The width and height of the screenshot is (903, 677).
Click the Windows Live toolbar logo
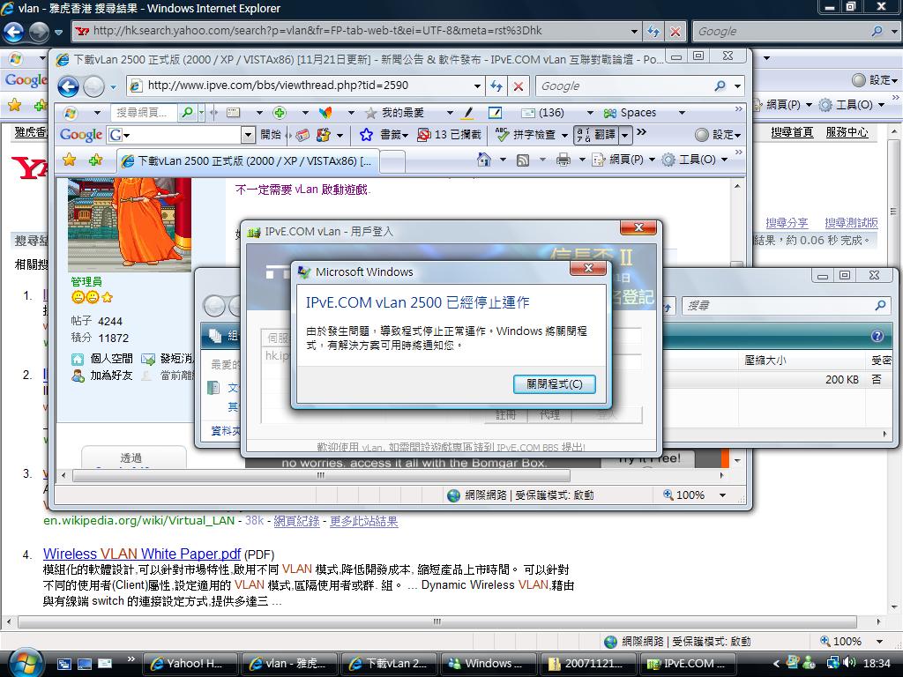[x=71, y=113]
